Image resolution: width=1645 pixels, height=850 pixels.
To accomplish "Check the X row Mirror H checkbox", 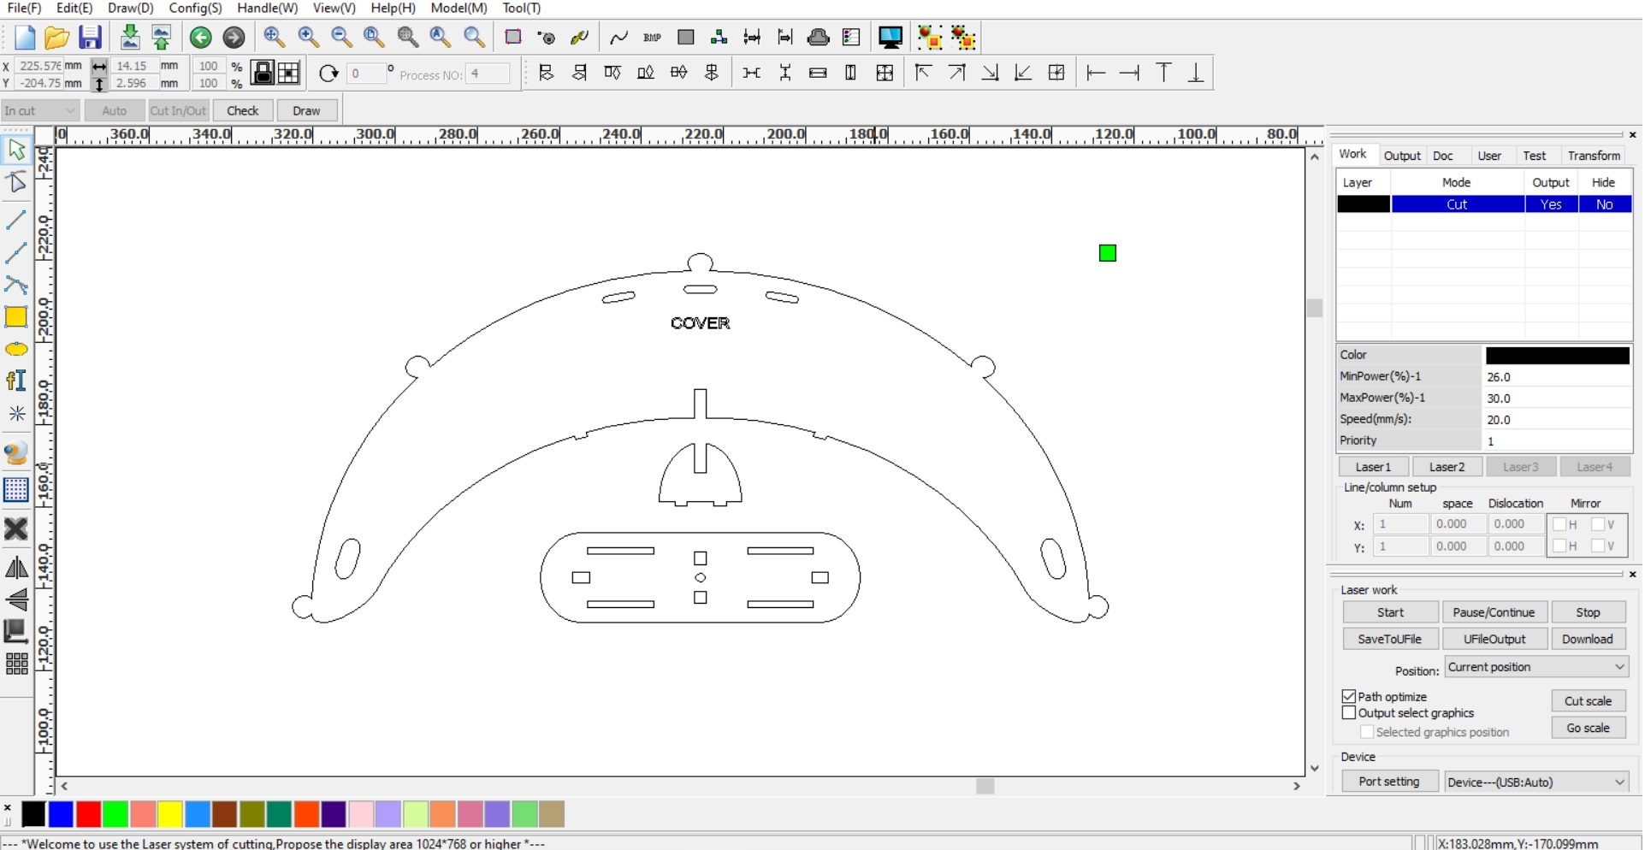I will [1559, 525].
